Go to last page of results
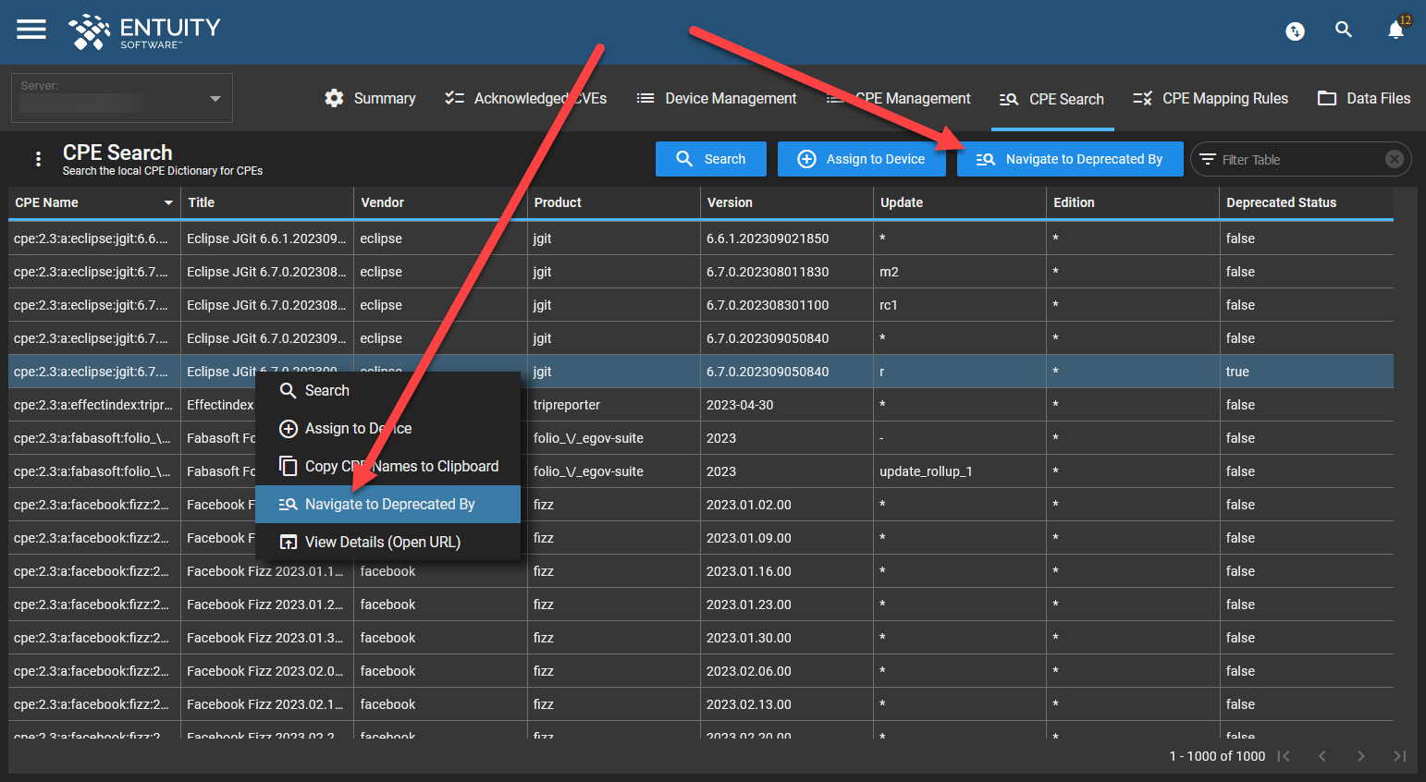 tap(1399, 756)
